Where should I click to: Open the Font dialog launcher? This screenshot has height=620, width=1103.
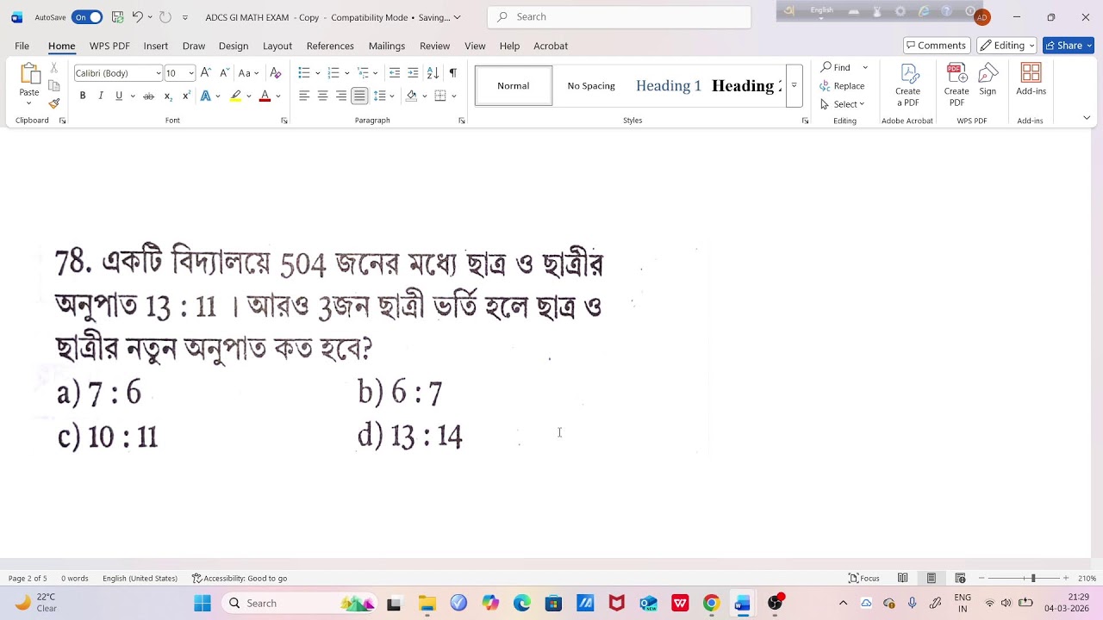284,121
